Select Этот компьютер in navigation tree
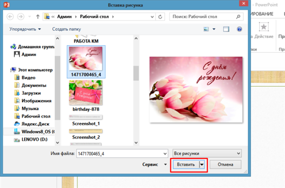 [x=32, y=70]
